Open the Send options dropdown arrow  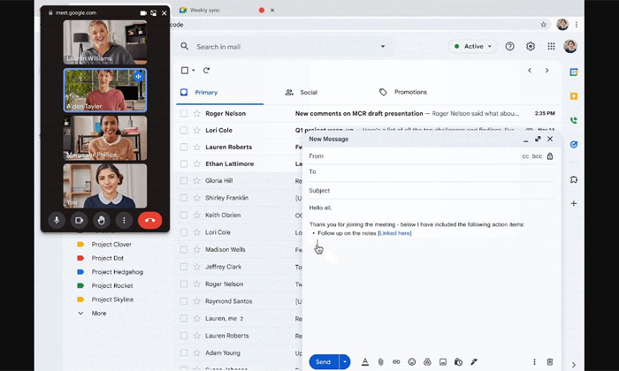coord(345,362)
